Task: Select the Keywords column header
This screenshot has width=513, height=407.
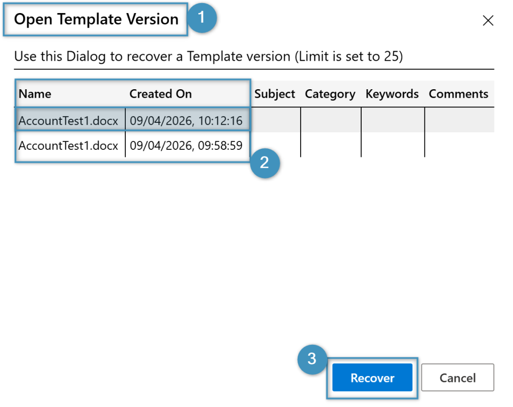Action: tap(392, 94)
